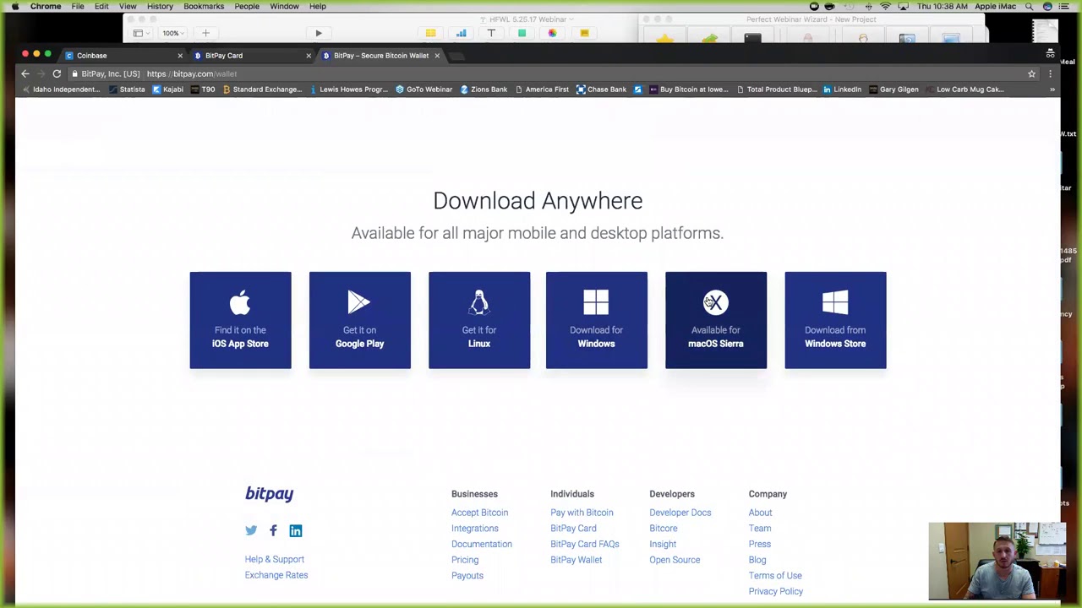Open the Payouts footer link

pyautogui.click(x=467, y=576)
